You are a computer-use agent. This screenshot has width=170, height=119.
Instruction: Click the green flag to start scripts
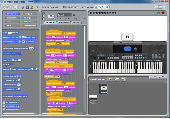tap(158, 13)
